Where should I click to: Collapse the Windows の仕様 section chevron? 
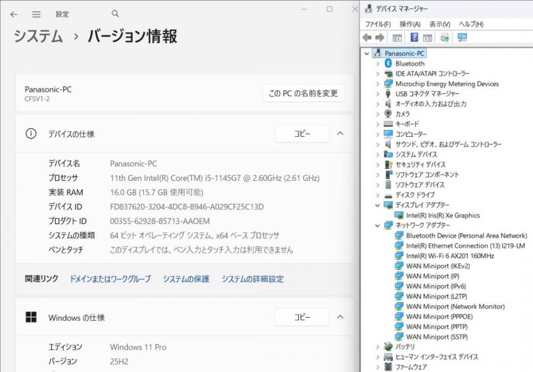pos(340,317)
